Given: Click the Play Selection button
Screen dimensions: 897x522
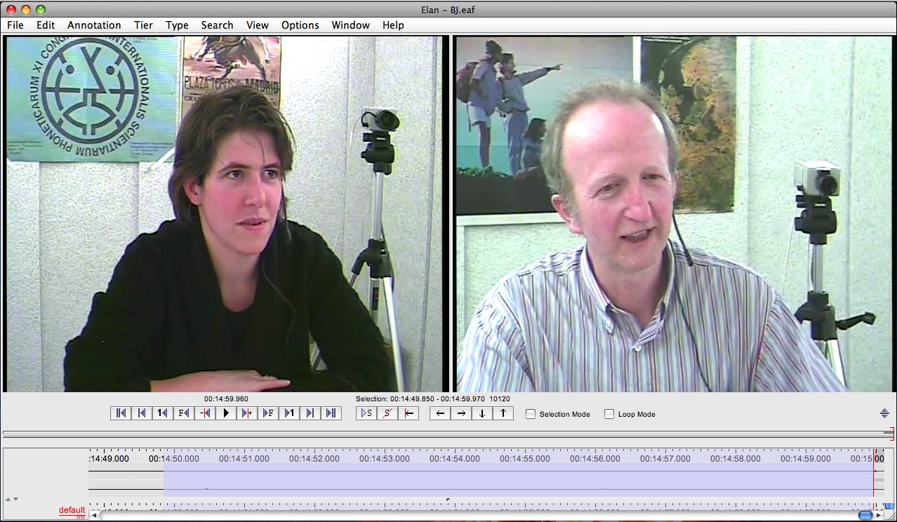Looking at the screenshot, I should click(366, 413).
